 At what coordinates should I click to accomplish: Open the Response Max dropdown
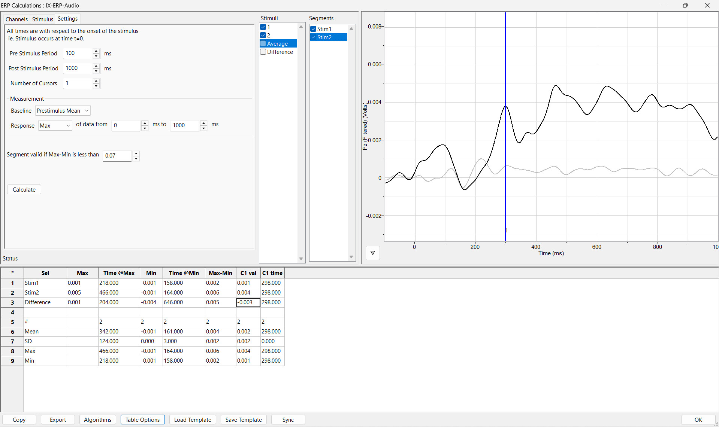(55, 126)
